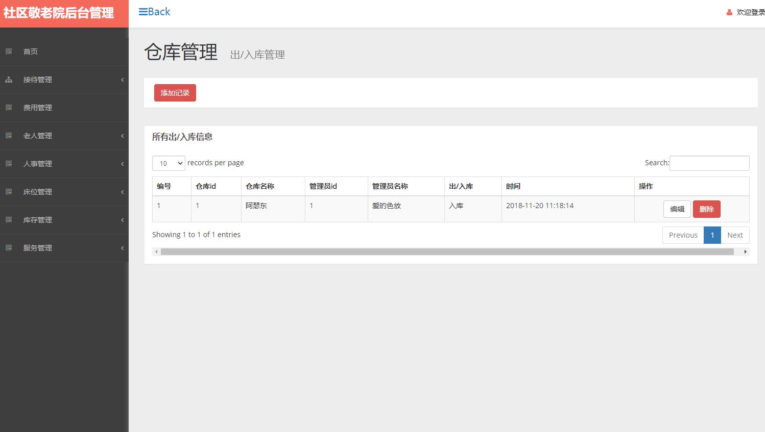Click the red 删除 button in the table

tap(706, 209)
